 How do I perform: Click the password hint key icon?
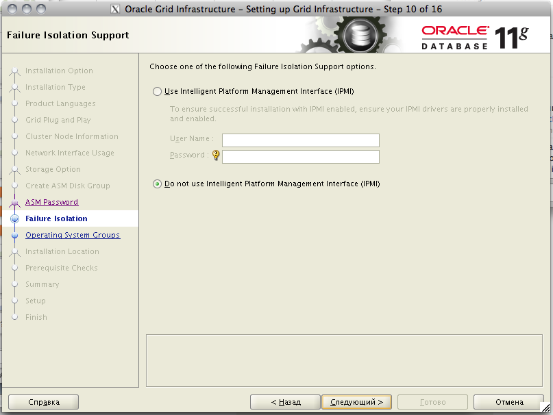pos(216,155)
